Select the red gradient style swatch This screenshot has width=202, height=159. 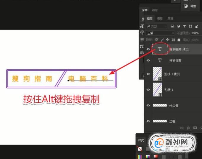[x=156, y=157]
